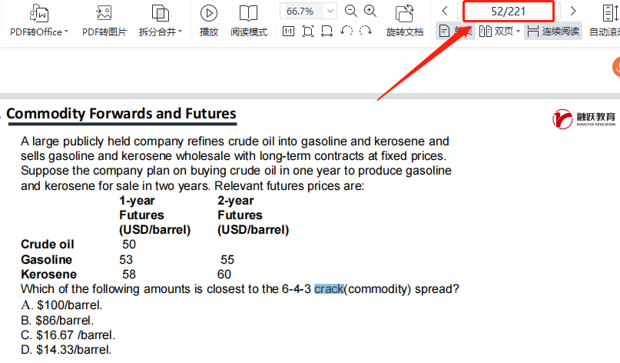This screenshot has height=363, width=620.
Task: Rotate page counterclockwise
Action: (x=346, y=32)
